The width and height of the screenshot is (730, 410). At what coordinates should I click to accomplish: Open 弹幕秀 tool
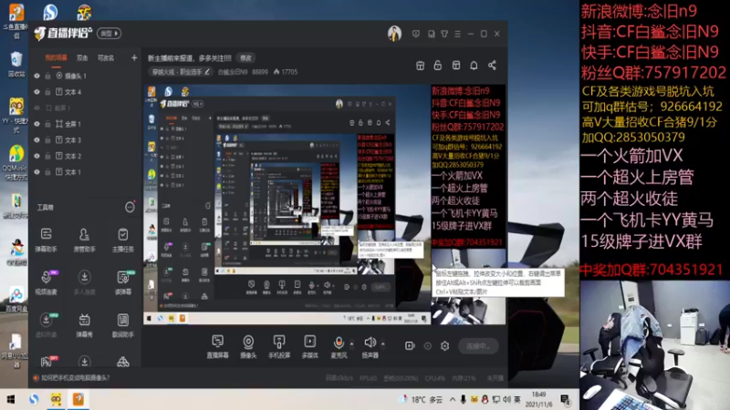pyautogui.click(x=84, y=325)
